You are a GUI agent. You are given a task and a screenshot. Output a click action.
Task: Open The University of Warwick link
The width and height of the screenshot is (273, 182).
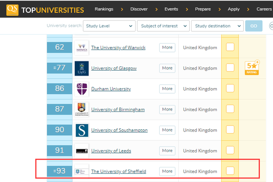[118, 48]
